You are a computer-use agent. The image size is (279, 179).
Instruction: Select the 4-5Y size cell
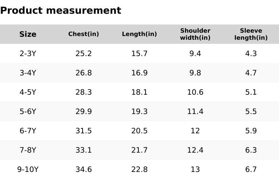click(28, 92)
